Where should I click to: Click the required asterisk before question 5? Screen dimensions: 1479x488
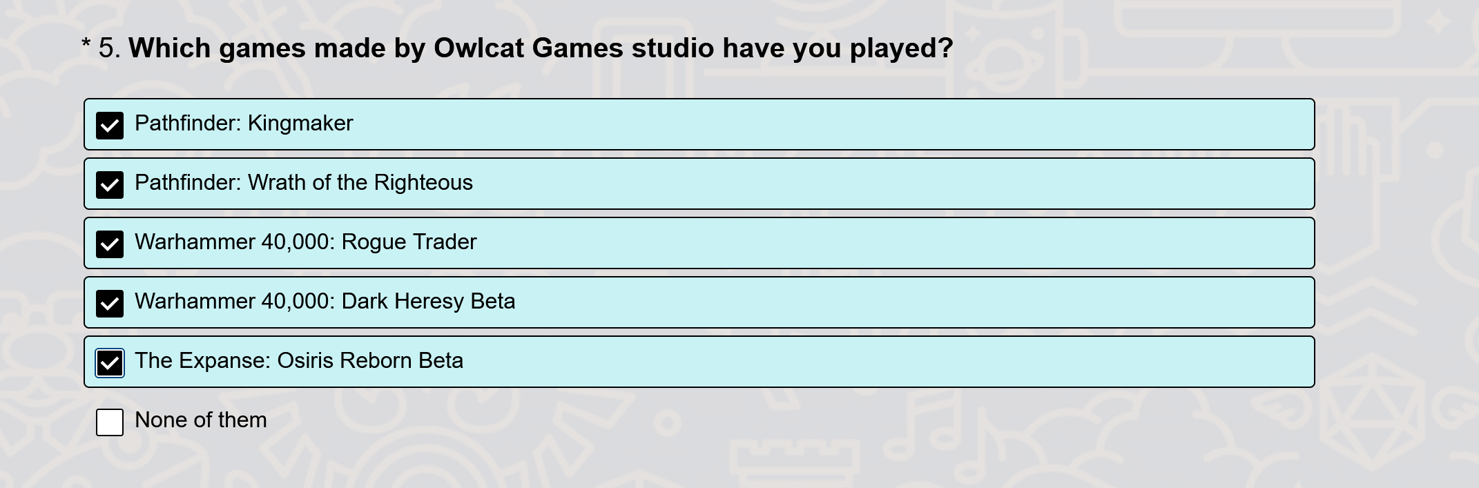click(x=86, y=44)
